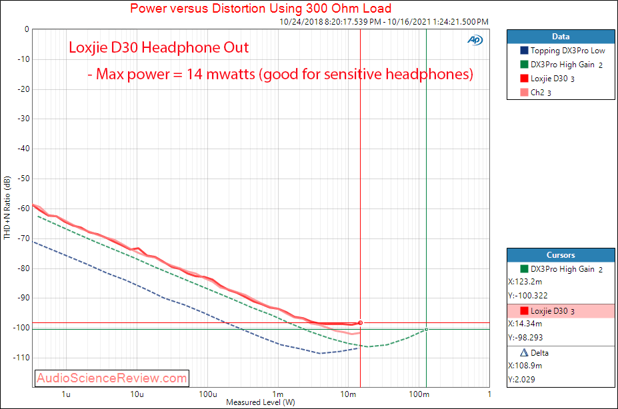
Task: Click the AP logo in the chart corner
Action: pyautogui.click(x=475, y=40)
